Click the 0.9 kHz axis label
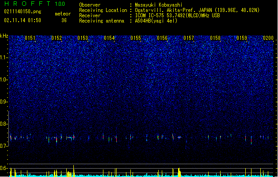278x177 pixels. pos(4,102)
